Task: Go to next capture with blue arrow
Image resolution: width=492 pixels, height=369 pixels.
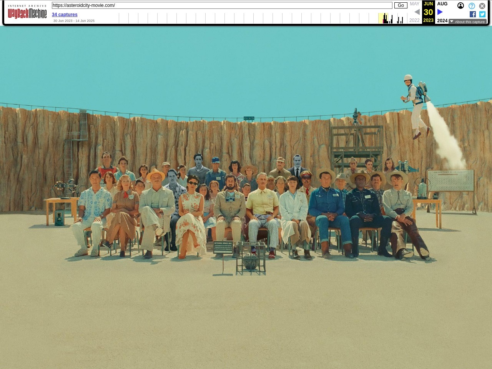Action: [x=440, y=12]
